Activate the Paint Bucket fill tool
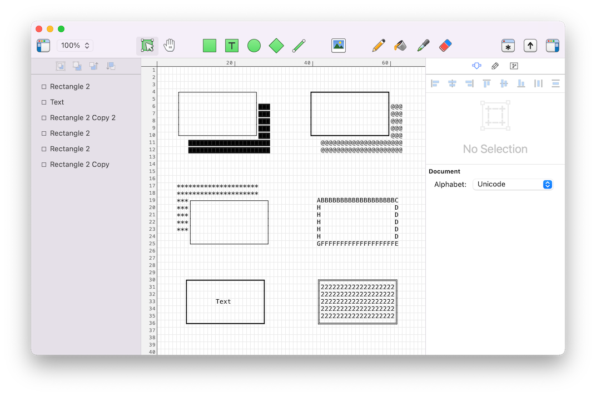 401,46
